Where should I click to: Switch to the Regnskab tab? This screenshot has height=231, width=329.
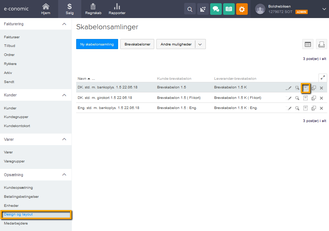point(93,9)
